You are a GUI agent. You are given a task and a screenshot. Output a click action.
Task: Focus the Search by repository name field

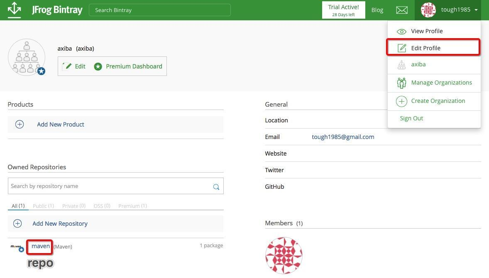[x=116, y=186]
